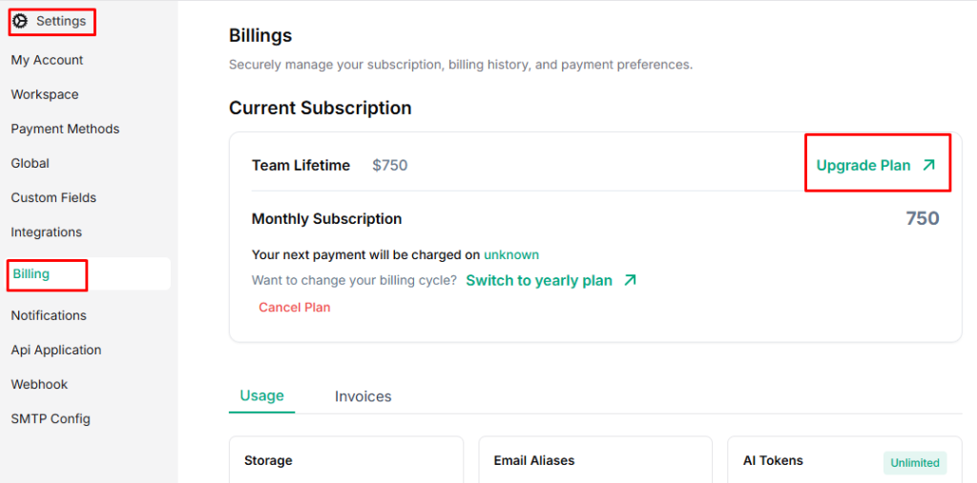
Task: Click Switch to yearly plan link
Action: point(539,281)
